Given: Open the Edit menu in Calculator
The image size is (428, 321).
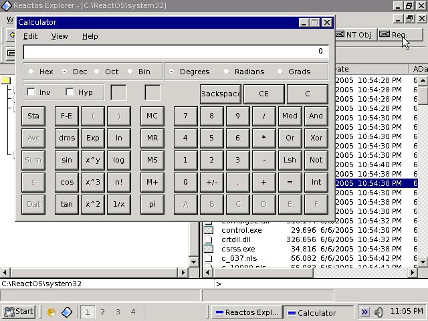Looking at the screenshot, I should (30, 36).
